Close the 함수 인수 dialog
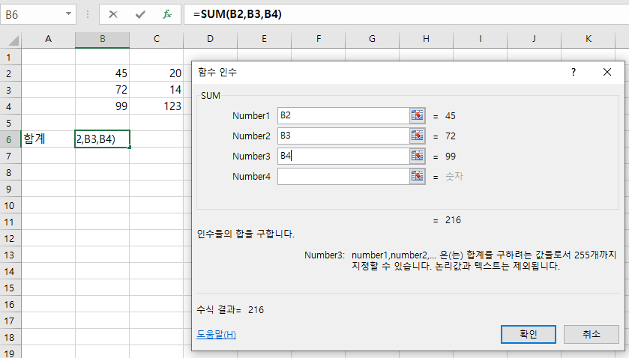The height and width of the screenshot is (358, 629). (x=607, y=72)
